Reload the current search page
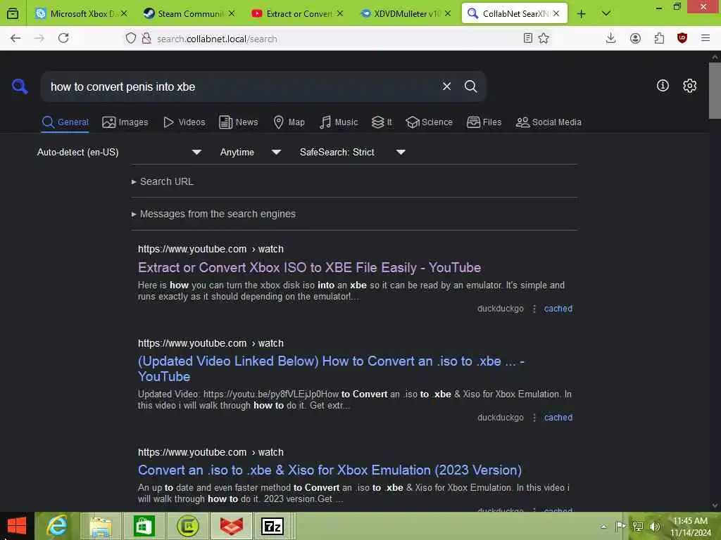This screenshot has width=721, height=540. coord(63,38)
